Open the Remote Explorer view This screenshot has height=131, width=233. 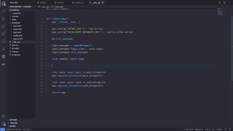pyautogui.click(x=4, y=41)
